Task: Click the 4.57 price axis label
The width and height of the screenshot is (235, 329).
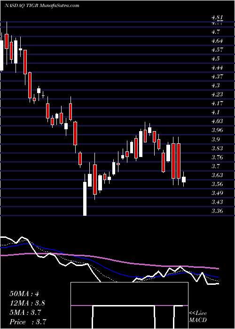Action: 217,50
